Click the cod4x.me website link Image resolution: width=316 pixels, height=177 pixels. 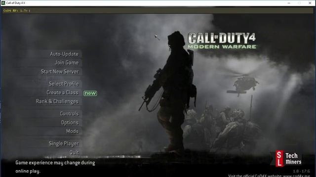click(x=296, y=176)
